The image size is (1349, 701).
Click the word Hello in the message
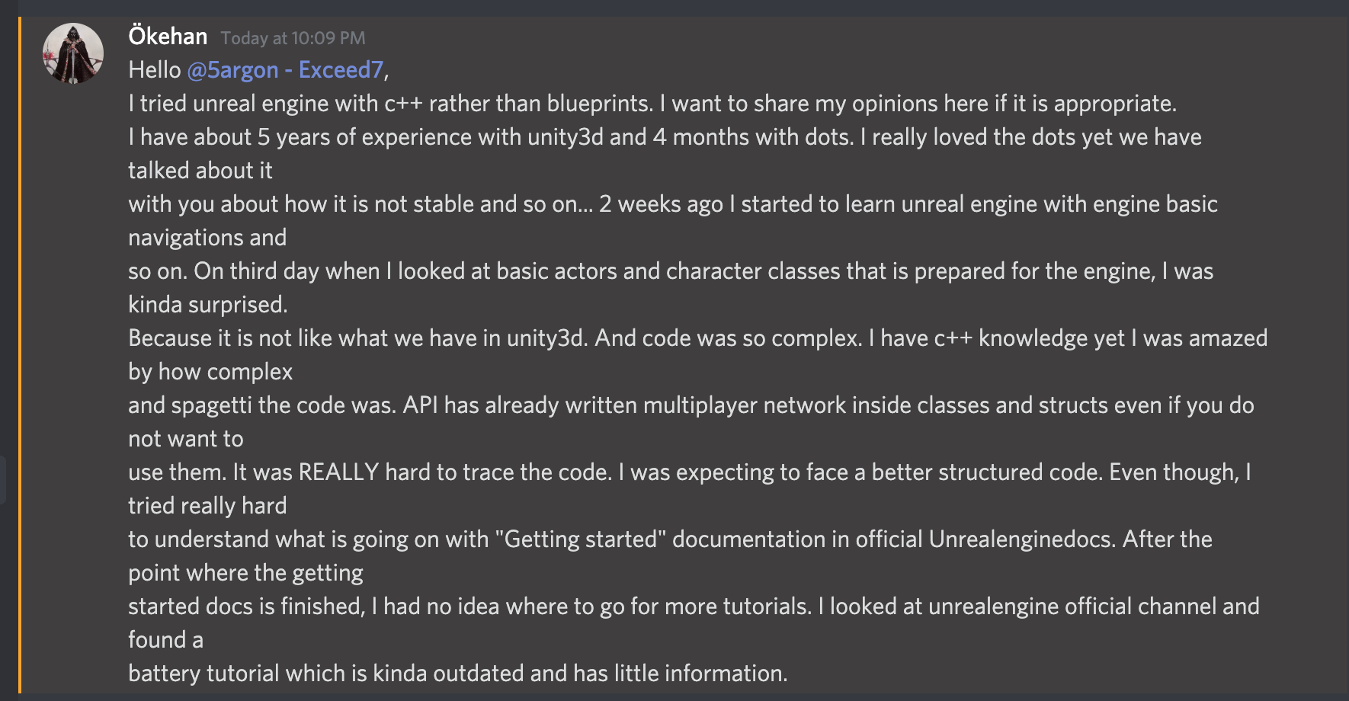(x=155, y=70)
